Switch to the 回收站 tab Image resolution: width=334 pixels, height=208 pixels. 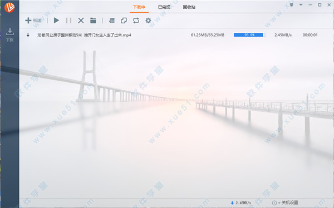click(189, 7)
